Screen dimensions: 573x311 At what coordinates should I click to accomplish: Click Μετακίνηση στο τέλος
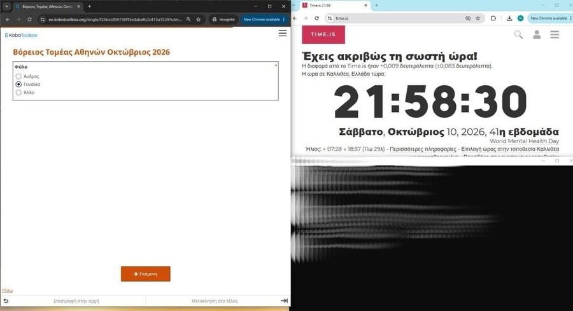[x=215, y=301]
